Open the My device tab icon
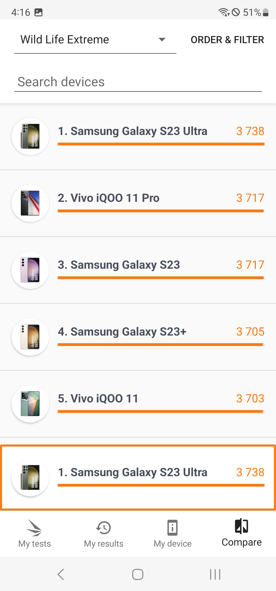The image size is (276, 591). tap(172, 528)
